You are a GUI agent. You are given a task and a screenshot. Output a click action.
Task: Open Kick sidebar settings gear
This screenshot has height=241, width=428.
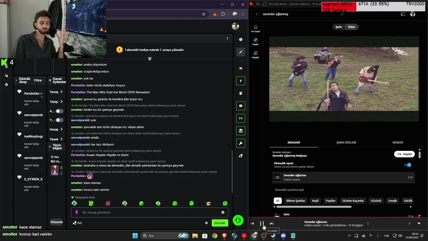(6, 85)
